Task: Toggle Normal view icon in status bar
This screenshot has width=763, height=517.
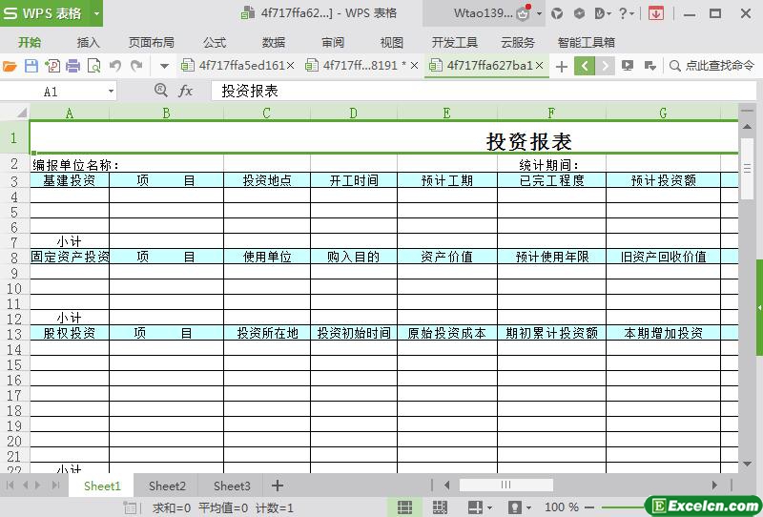Action: pyautogui.click(x=404, y=507)
